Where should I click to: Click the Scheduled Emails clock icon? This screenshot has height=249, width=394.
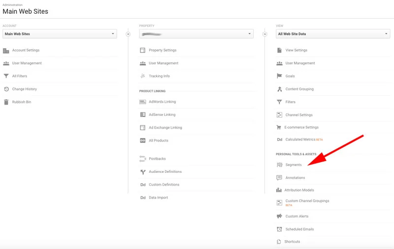point(279,229)
